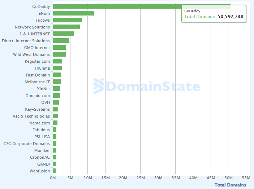The image size is (254, 189).
Task: Click the Ascio Technologies label
Action: pyautogui.click(x=31, y=116)
